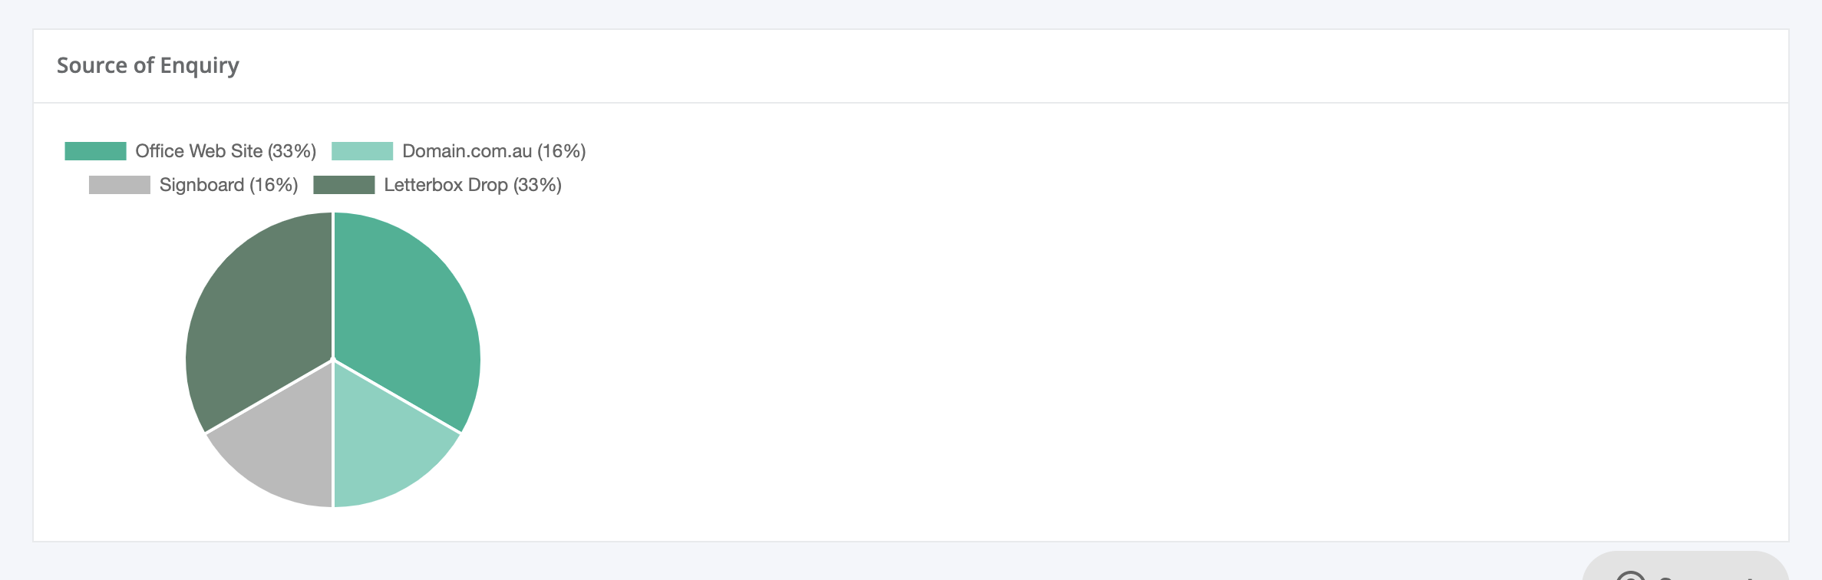This screenshot has height=580, width=1822.
Task: Hide Letterbox Drop (33%) via legend label
Action: point(473,185)
